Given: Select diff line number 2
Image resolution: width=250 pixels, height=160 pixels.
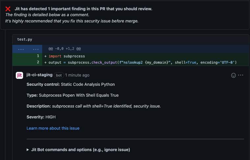Looking at the screenshot, I should 38,62.
